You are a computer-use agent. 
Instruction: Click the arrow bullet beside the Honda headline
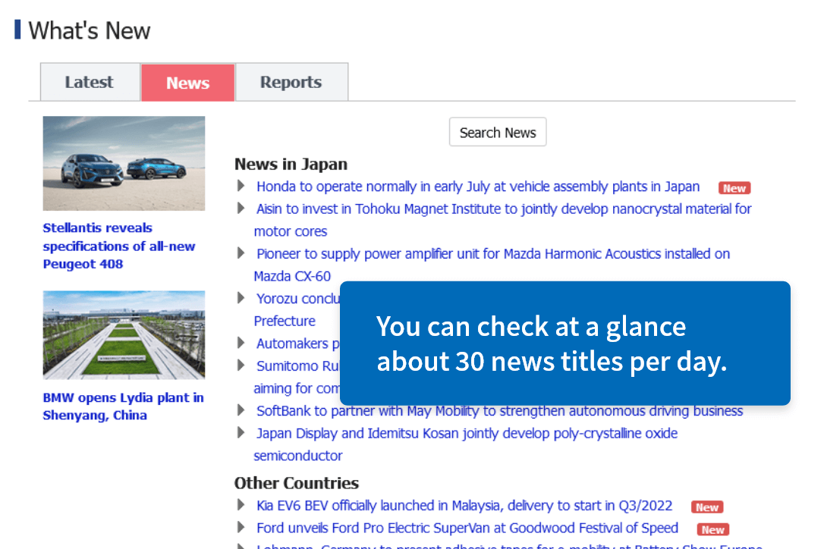(241, 186)
